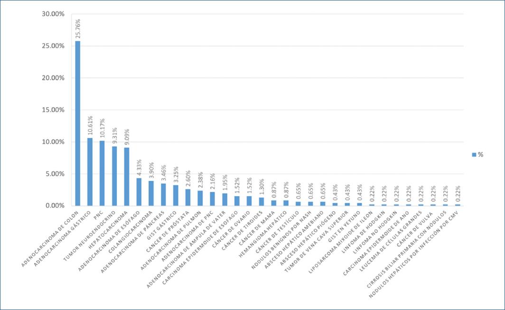This screenshot has width=505, height=310.
Task: Click the Adenocarcinoma Gástrico bar
Action: pyautogui.click(x=90, y=172)
